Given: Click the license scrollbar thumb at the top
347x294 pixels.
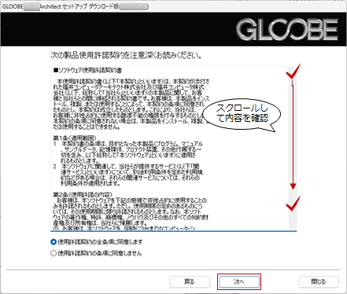Looking at the screenshot, I should [293, 83].
